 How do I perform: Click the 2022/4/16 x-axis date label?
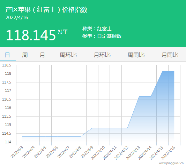(168, 153)
